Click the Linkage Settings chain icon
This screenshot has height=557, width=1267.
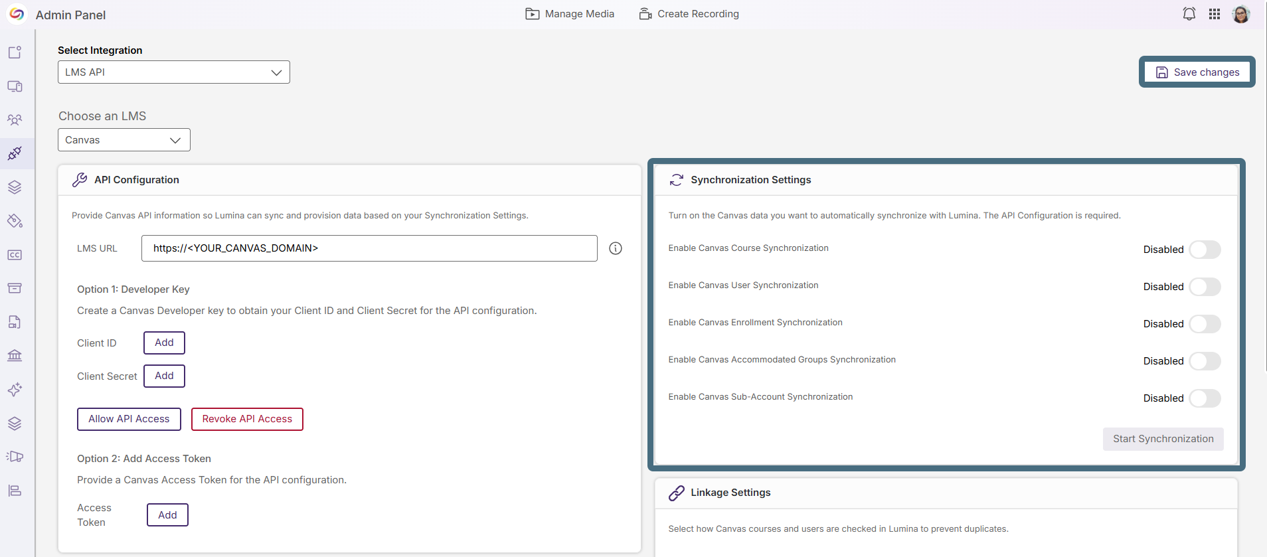coord(676,493)
